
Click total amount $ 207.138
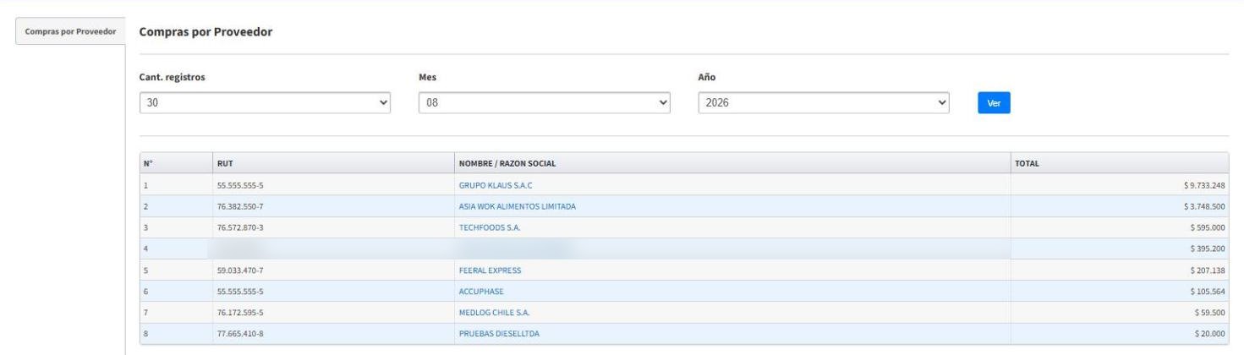1207,270
